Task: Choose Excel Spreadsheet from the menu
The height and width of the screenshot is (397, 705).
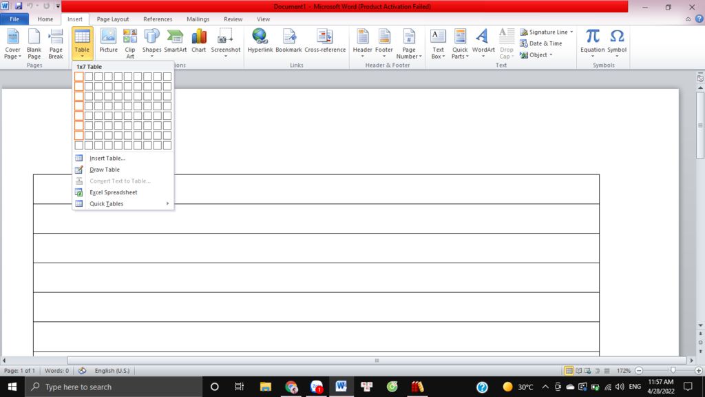Action: [123, 192]
